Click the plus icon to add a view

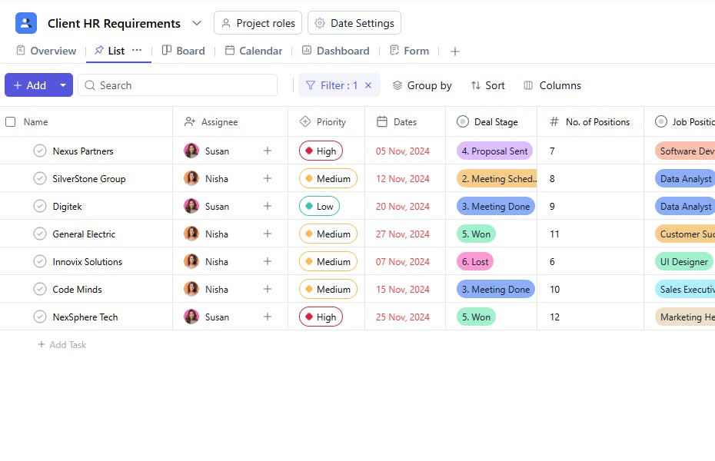455,51
